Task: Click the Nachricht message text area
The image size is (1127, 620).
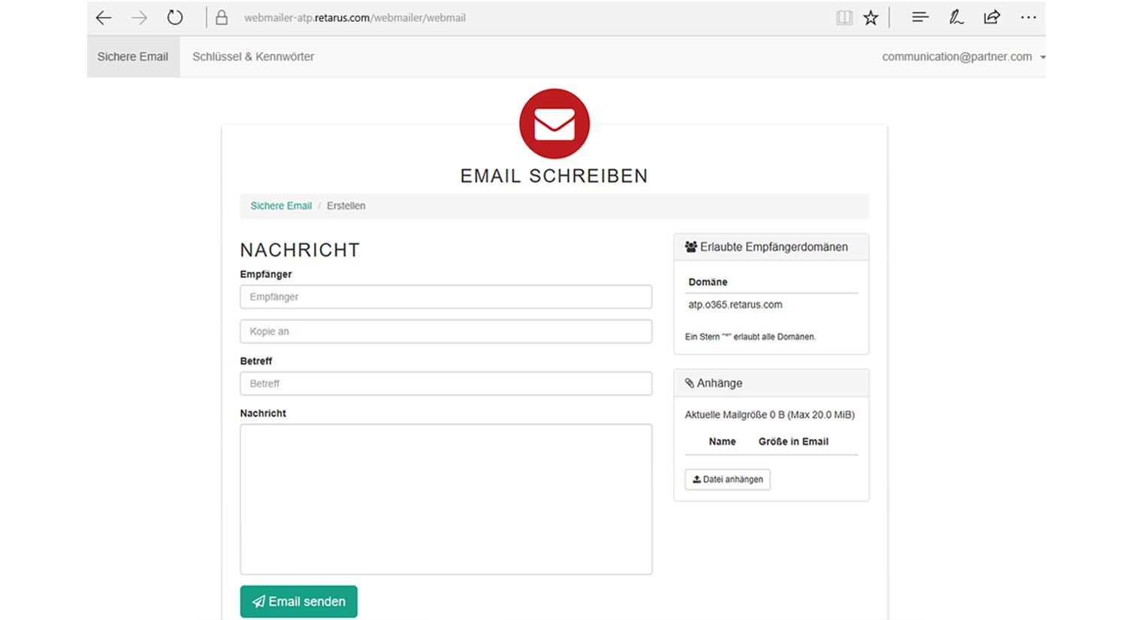Action: [x=446, y=499]
